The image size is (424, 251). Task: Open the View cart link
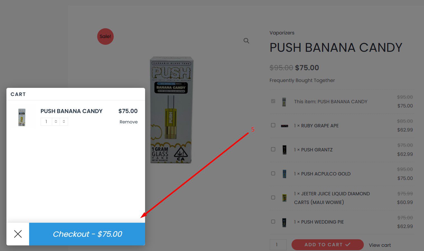point(379,245)
